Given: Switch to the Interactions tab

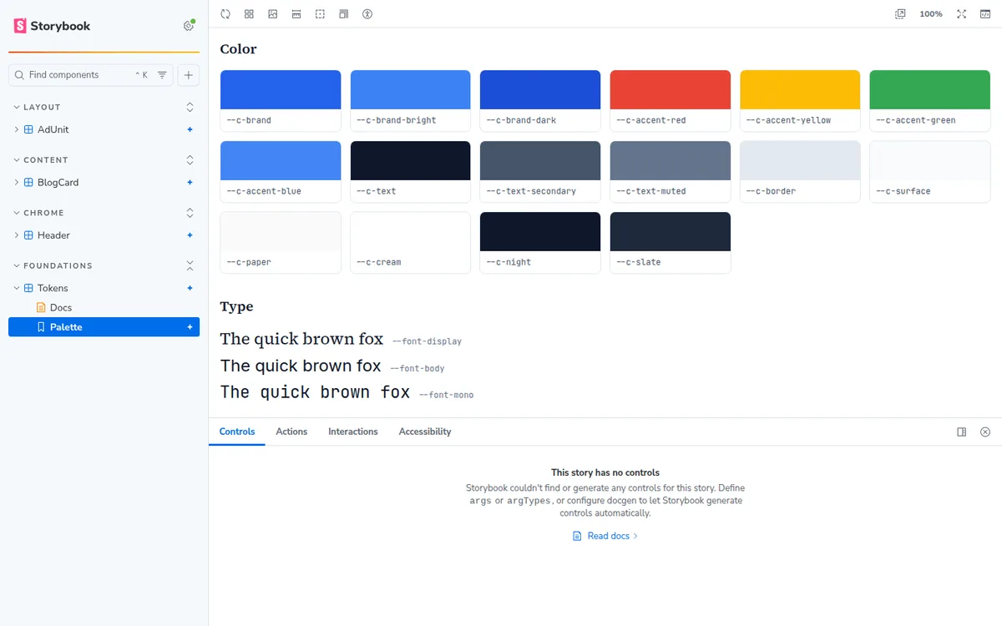Looking at the screenshot, I should click(x=353, y=432).
